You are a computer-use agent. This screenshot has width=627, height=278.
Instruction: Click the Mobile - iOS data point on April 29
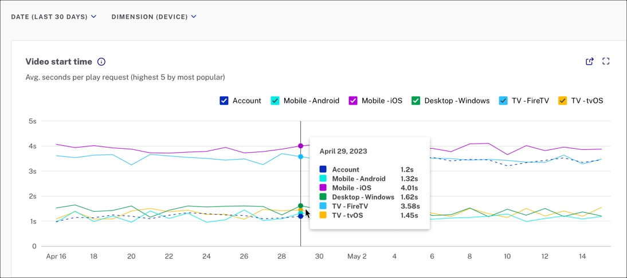pyautogui.click(x=301, y=146)
